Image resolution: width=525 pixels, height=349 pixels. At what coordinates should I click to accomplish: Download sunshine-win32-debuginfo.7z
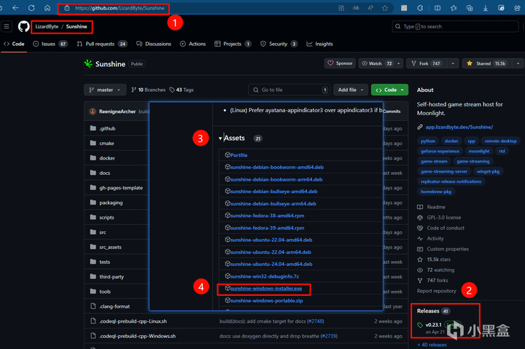coord(265,276)
